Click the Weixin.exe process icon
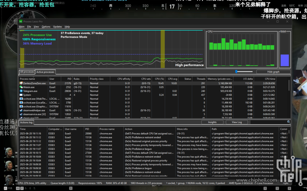Viewport: 307px width, 191px height. click(21, 87)
